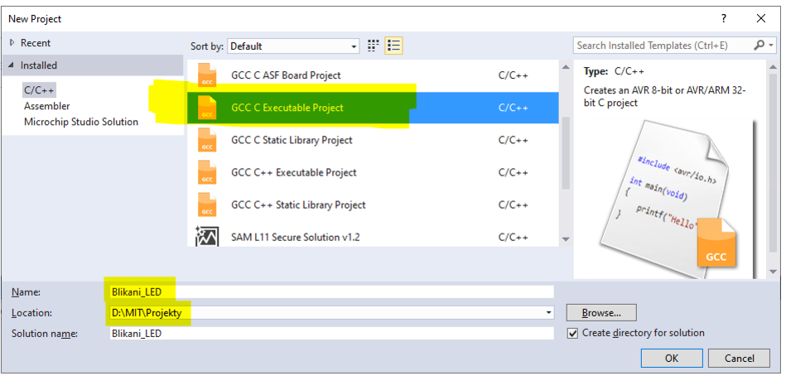
Task: Click the GCC C++ Static Library Project icon
Action: [207, 205]
